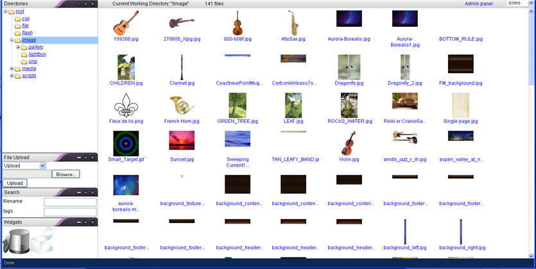536x269 pixels.
Task: Open the Admin panel link
Action: pos(479,4)
